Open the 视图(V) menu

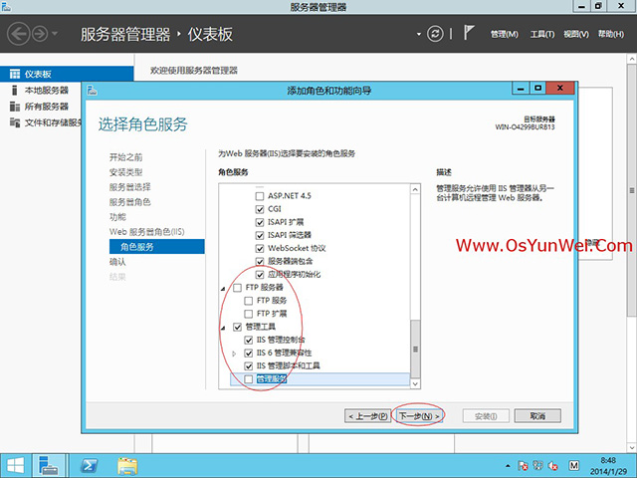pos(576,34)
